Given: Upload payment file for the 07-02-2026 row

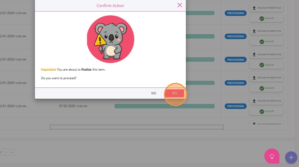Looking at the screenshot, I should click(266, 101).
